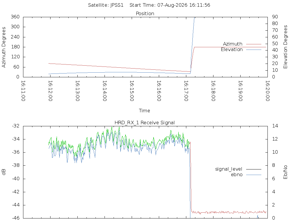The width and height of the screenshot is (299, 224).
Task: Select the 16:16:00 time axis label
Action: pos(159,91)
